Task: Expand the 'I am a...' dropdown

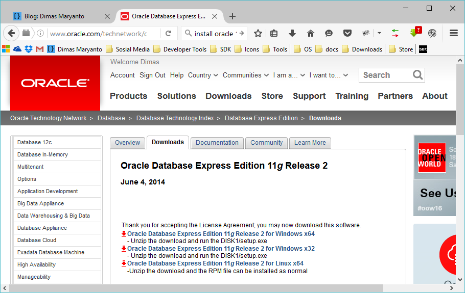Action: 289,75
